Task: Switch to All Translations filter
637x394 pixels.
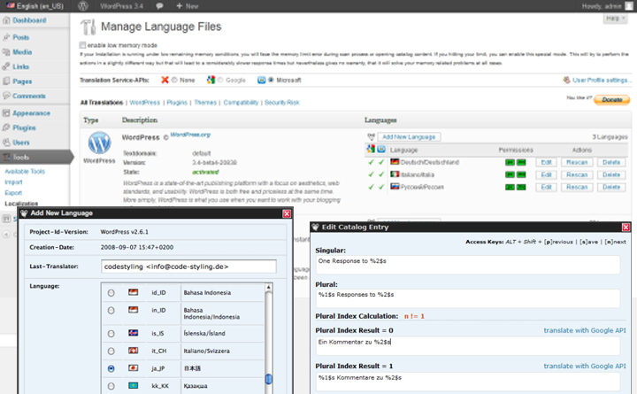Action: pos(102,103)
